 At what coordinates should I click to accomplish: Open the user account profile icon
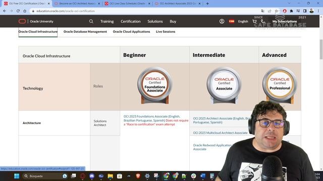pos(222,21)
